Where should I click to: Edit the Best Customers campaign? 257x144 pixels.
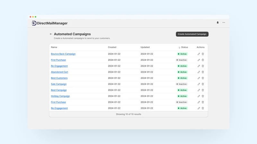click(199, 78)
